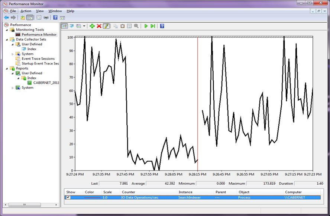Uncheck the Show box for IO Data Operations/sec

68,197
